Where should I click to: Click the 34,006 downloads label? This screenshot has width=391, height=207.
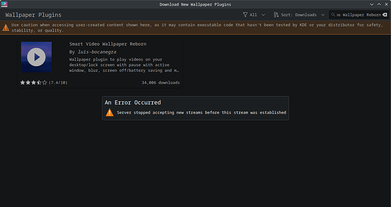tap(160, 83)
